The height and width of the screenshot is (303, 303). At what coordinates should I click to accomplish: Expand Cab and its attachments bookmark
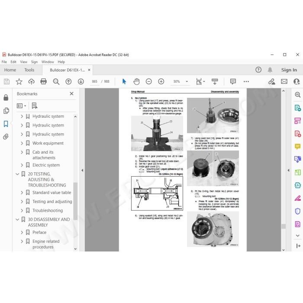22,152
